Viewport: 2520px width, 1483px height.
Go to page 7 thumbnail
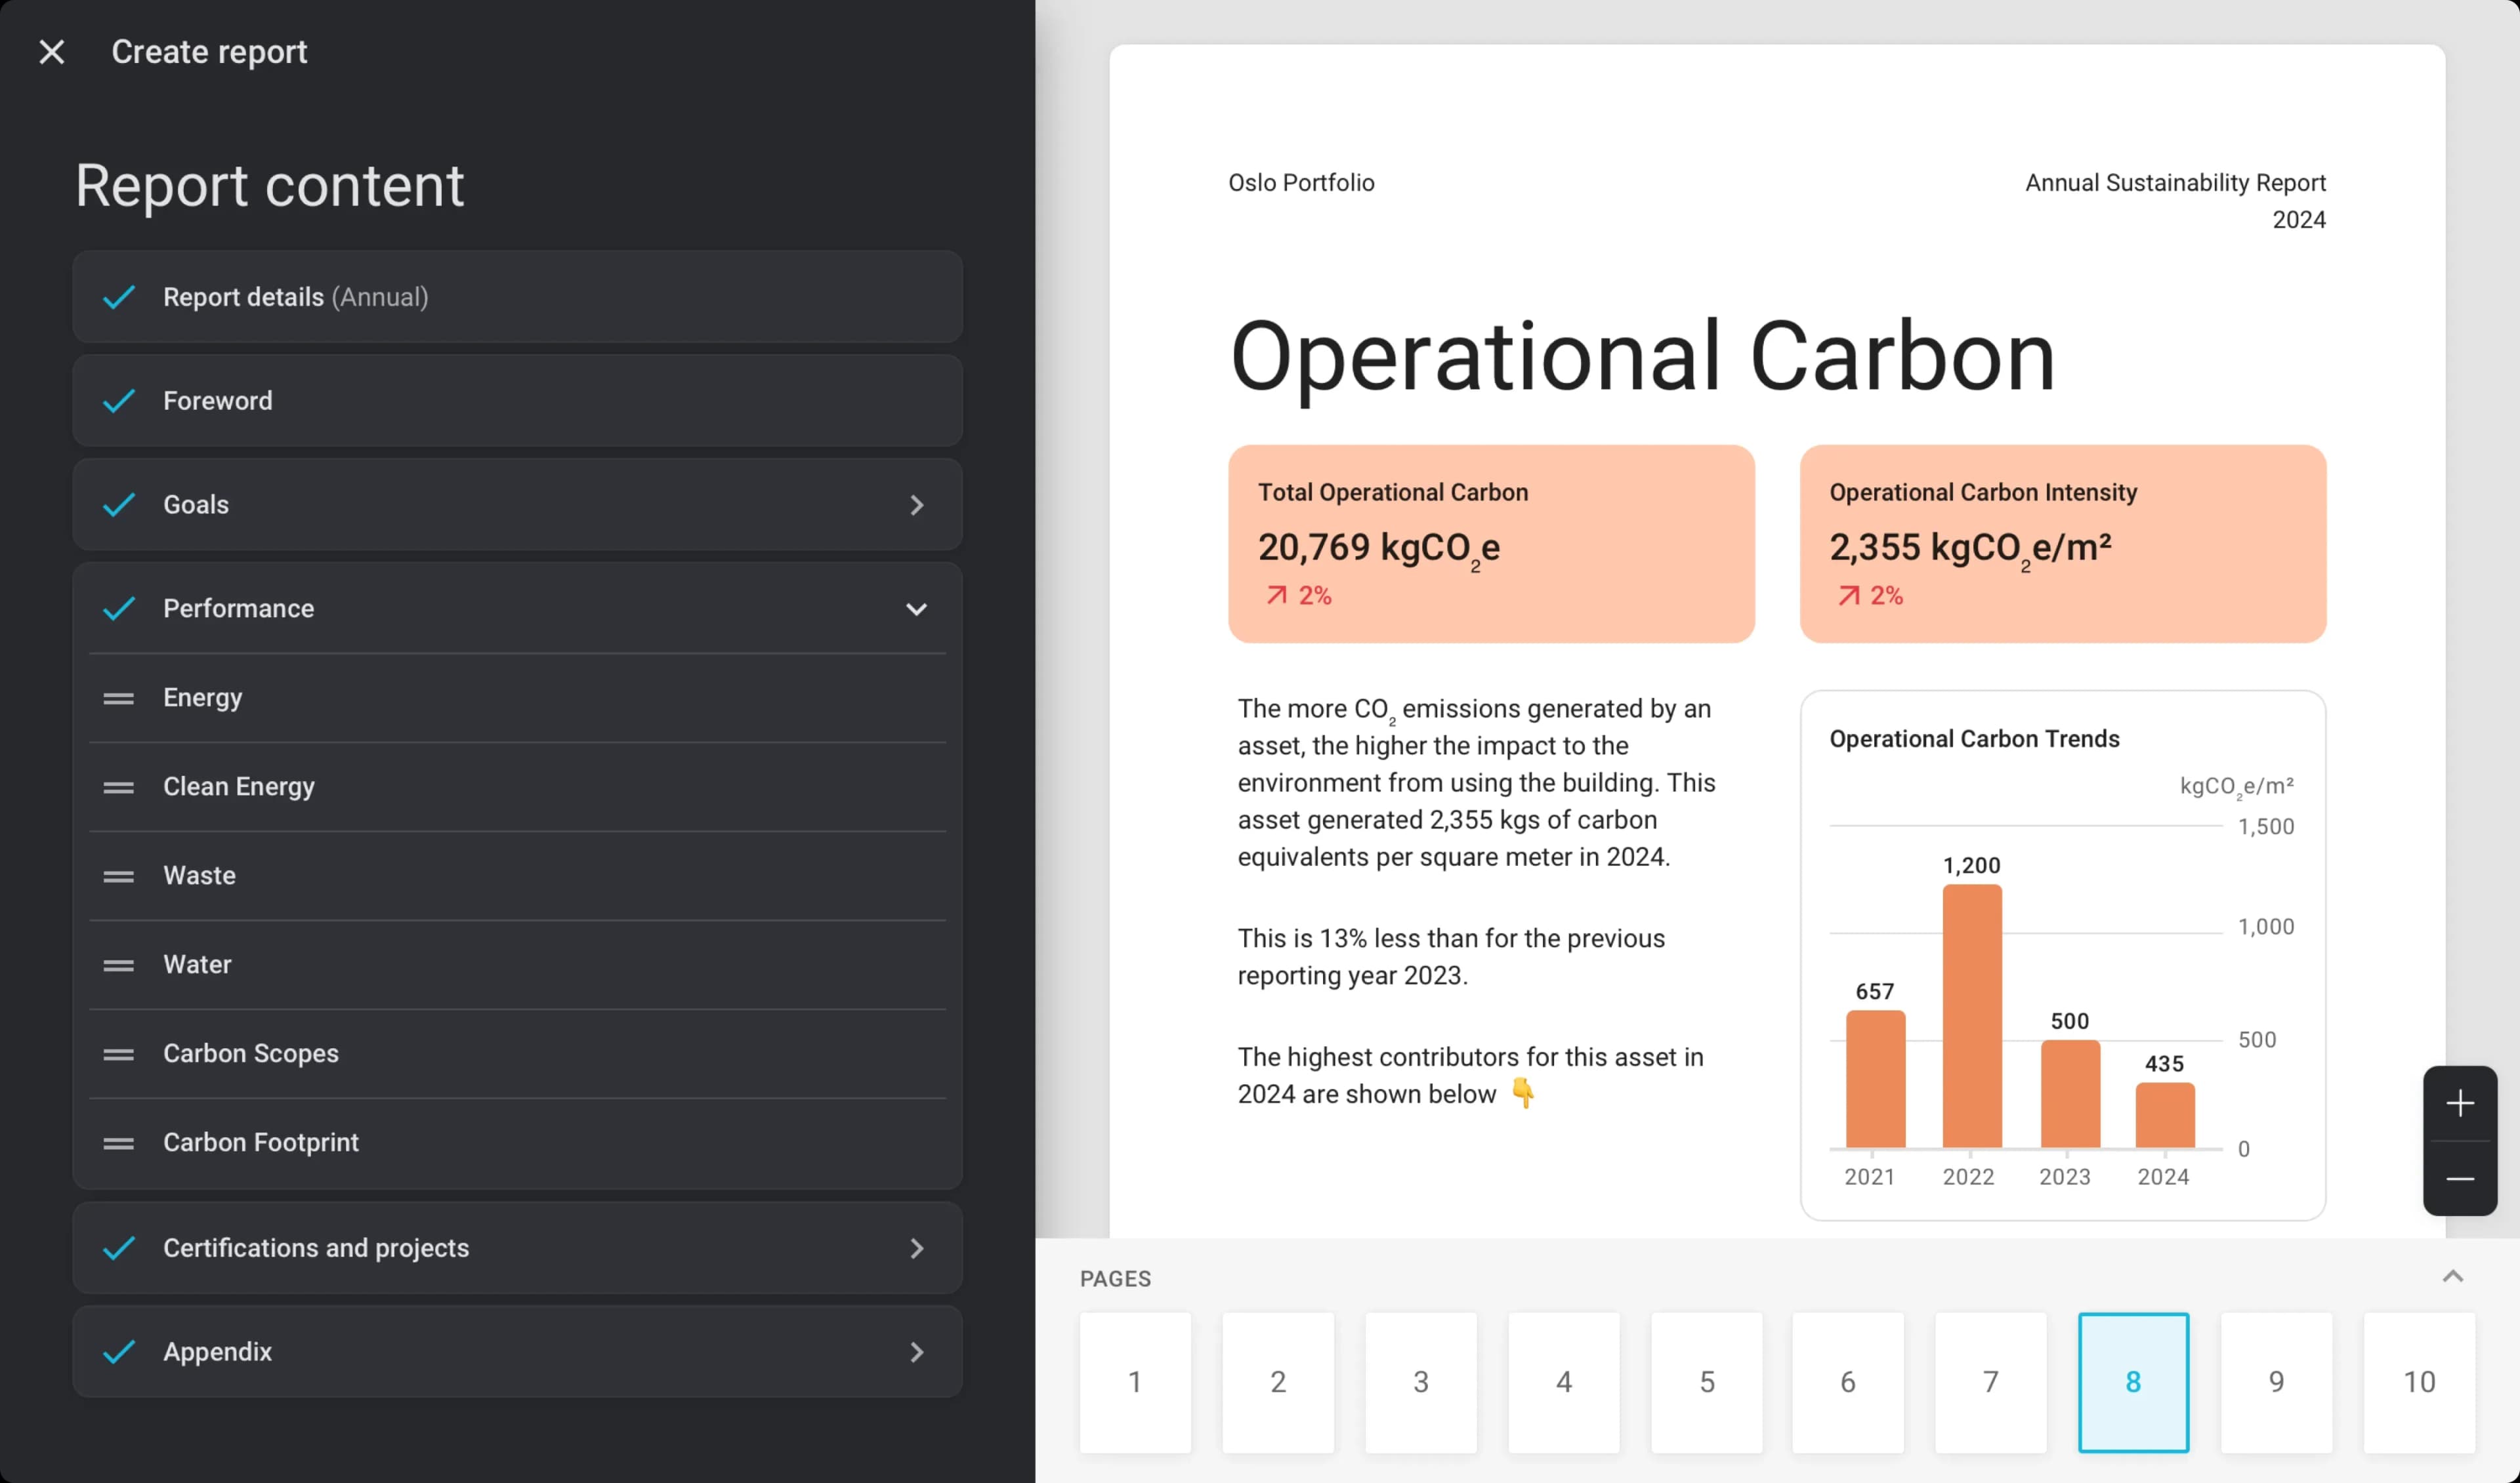click(x=1991, y=1383)
